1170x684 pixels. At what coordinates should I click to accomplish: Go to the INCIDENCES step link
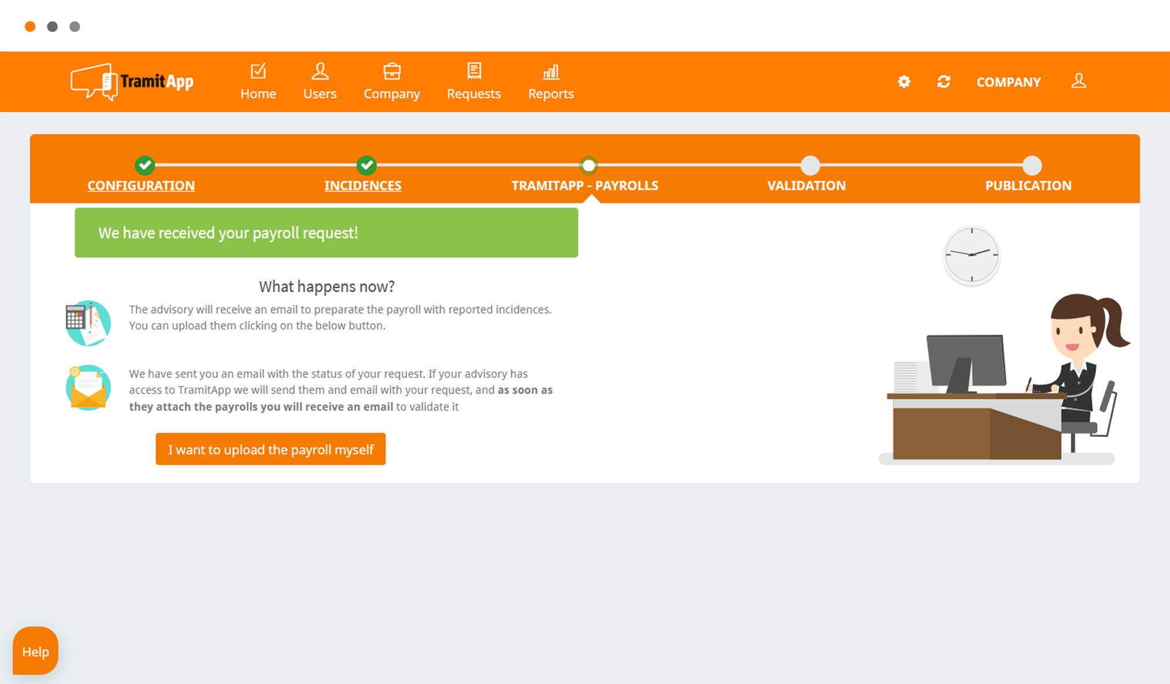(363, 186)
